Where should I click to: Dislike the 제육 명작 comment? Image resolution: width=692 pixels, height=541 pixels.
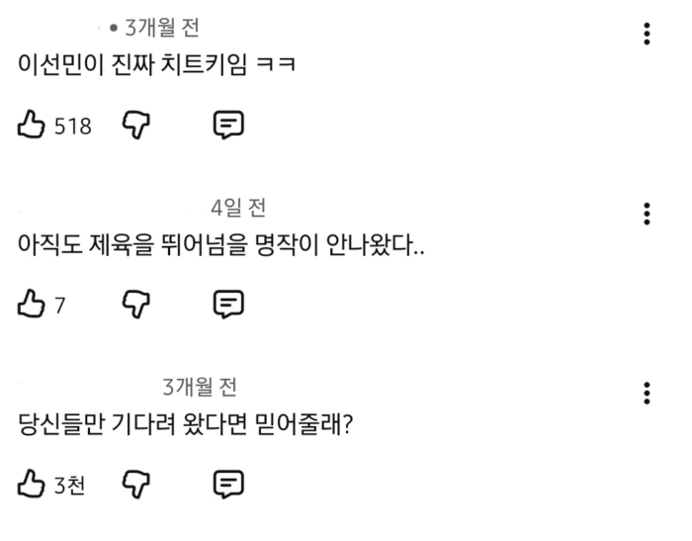tap(134, 304)
